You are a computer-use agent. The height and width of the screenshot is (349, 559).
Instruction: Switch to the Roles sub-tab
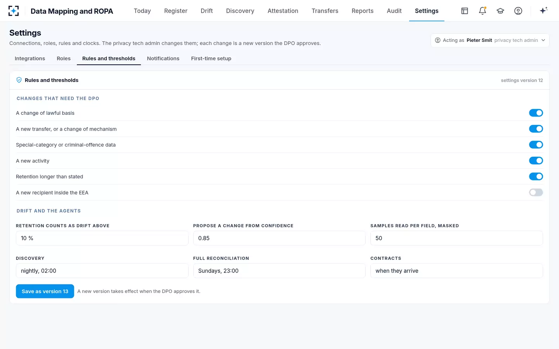pos(64,59)
